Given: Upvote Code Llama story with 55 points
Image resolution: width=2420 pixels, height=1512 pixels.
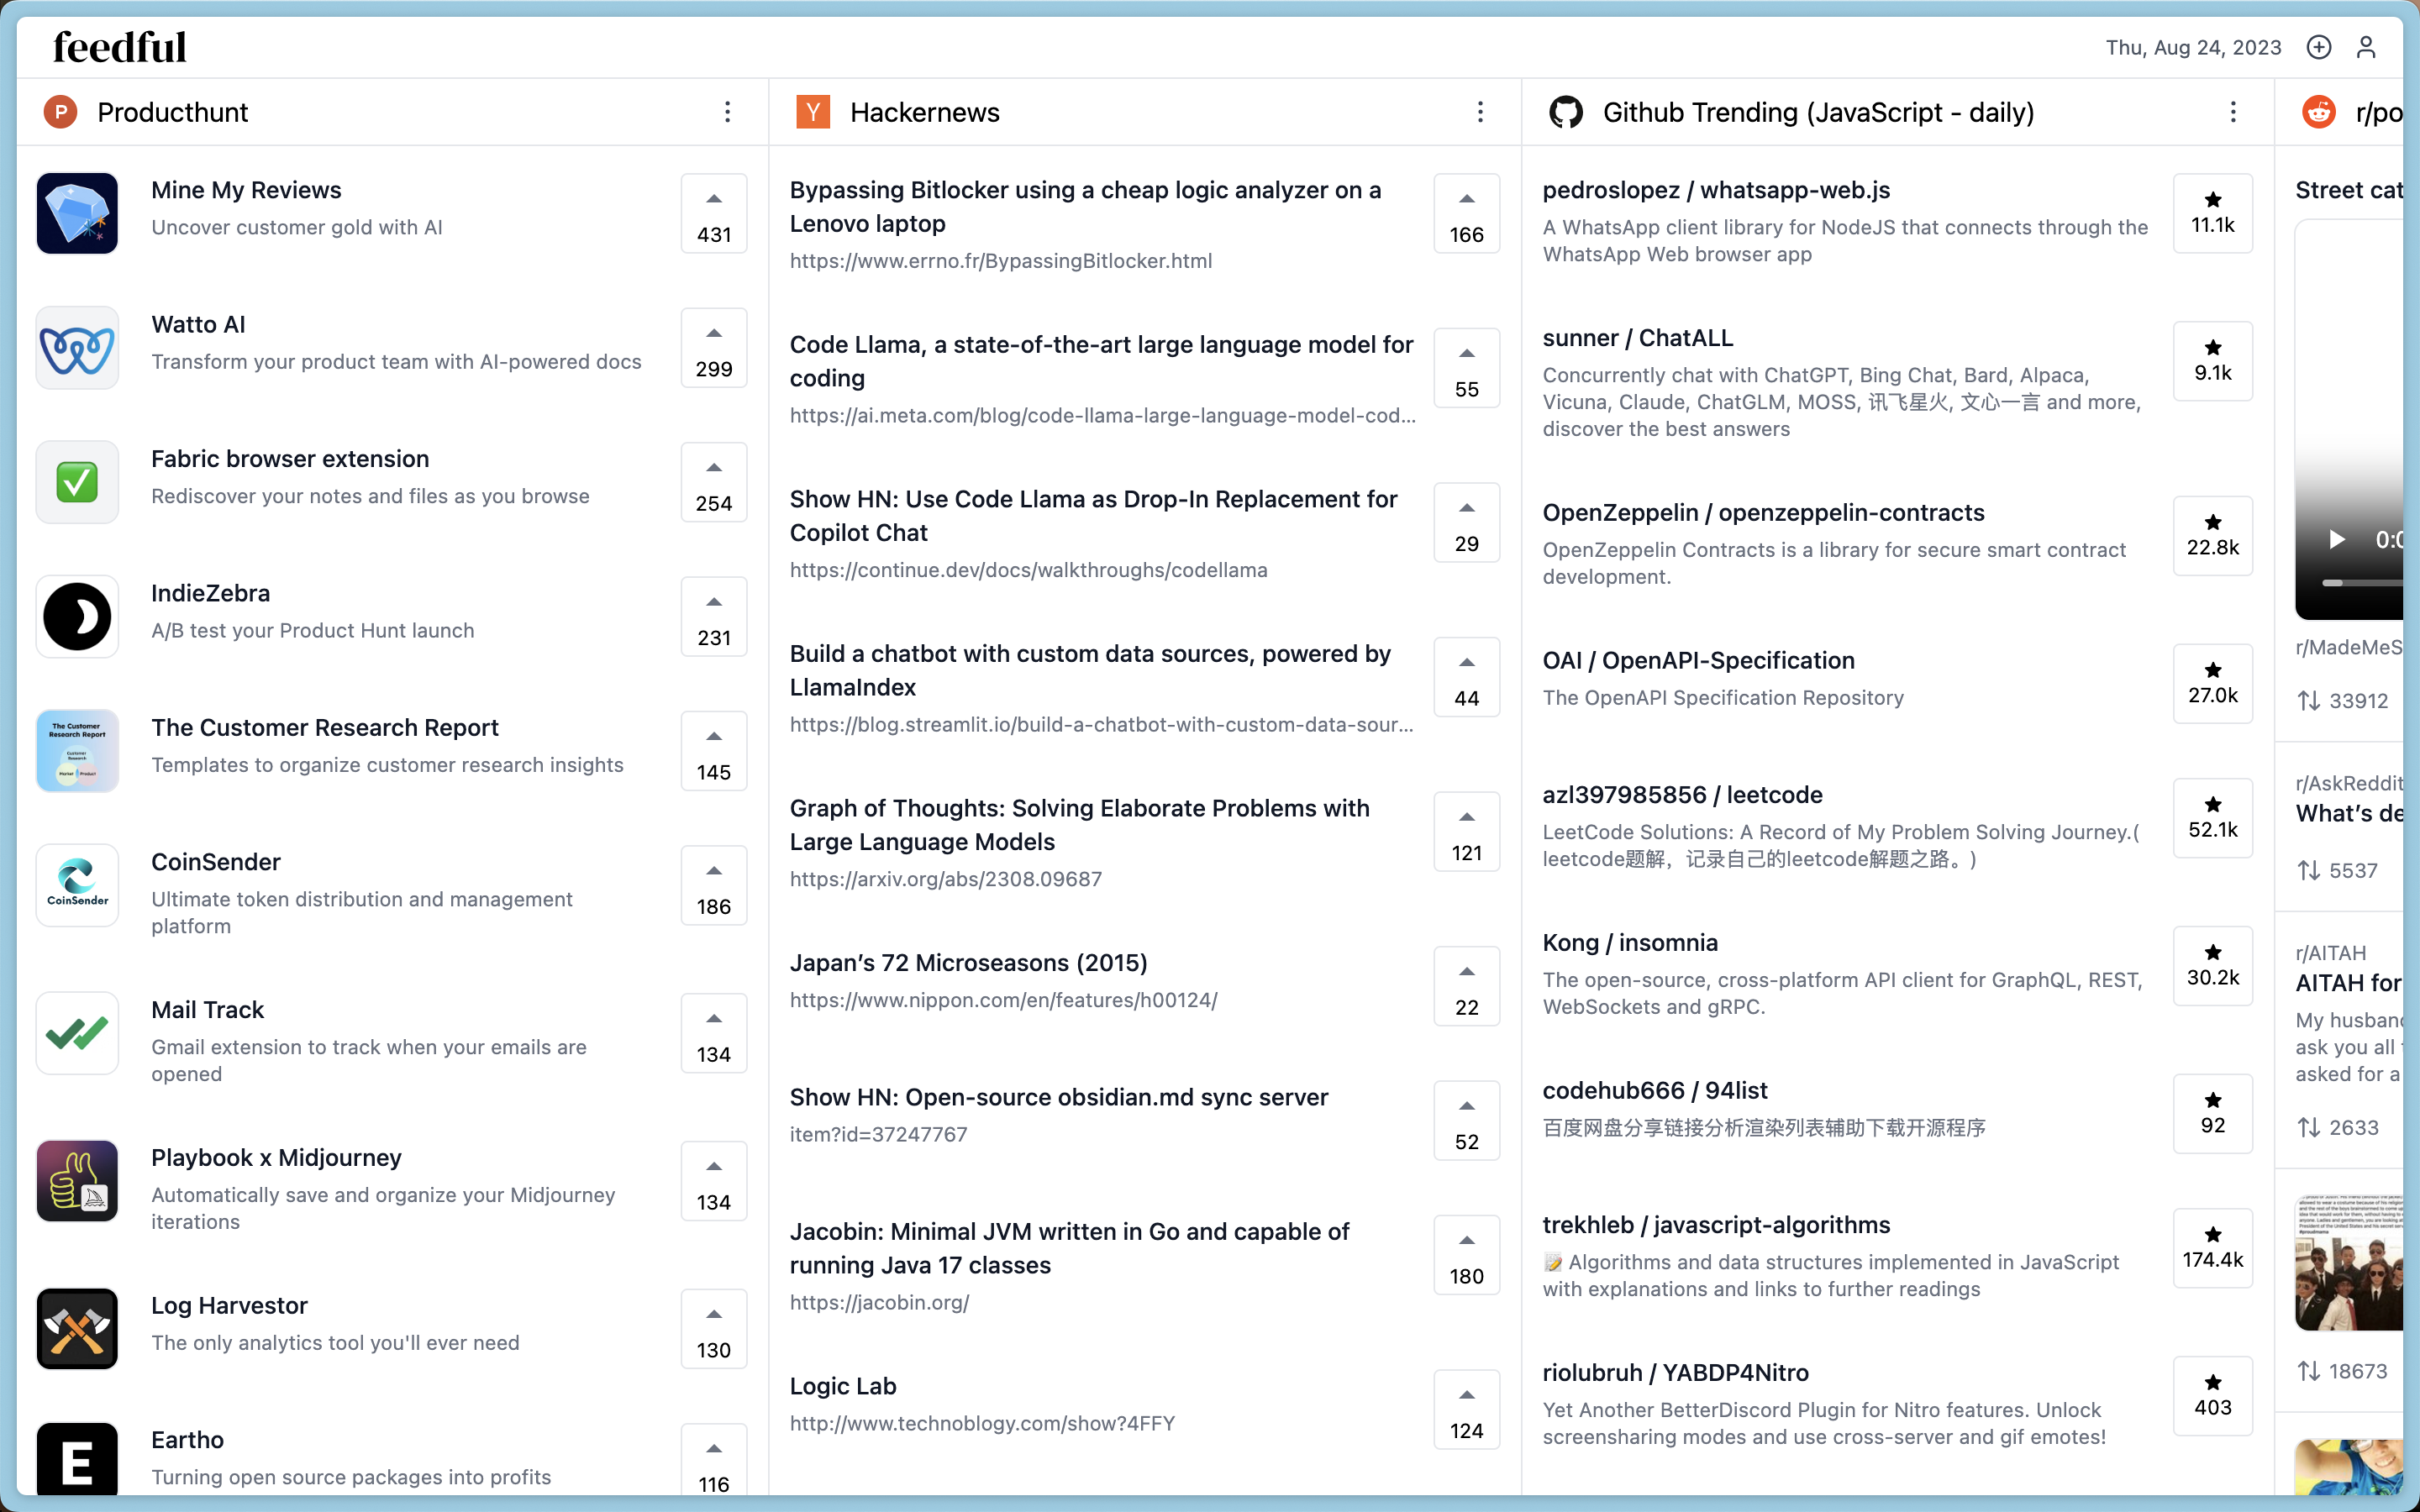Looking at the screenshot, I should 1466,368.
